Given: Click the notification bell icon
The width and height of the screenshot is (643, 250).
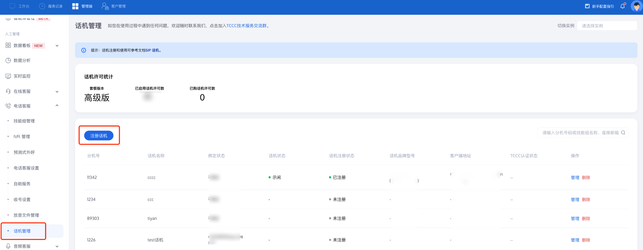Looking at the screenshot, I should 622,6.
